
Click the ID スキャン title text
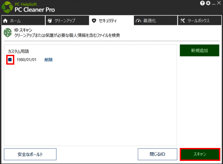coord(23,30)
